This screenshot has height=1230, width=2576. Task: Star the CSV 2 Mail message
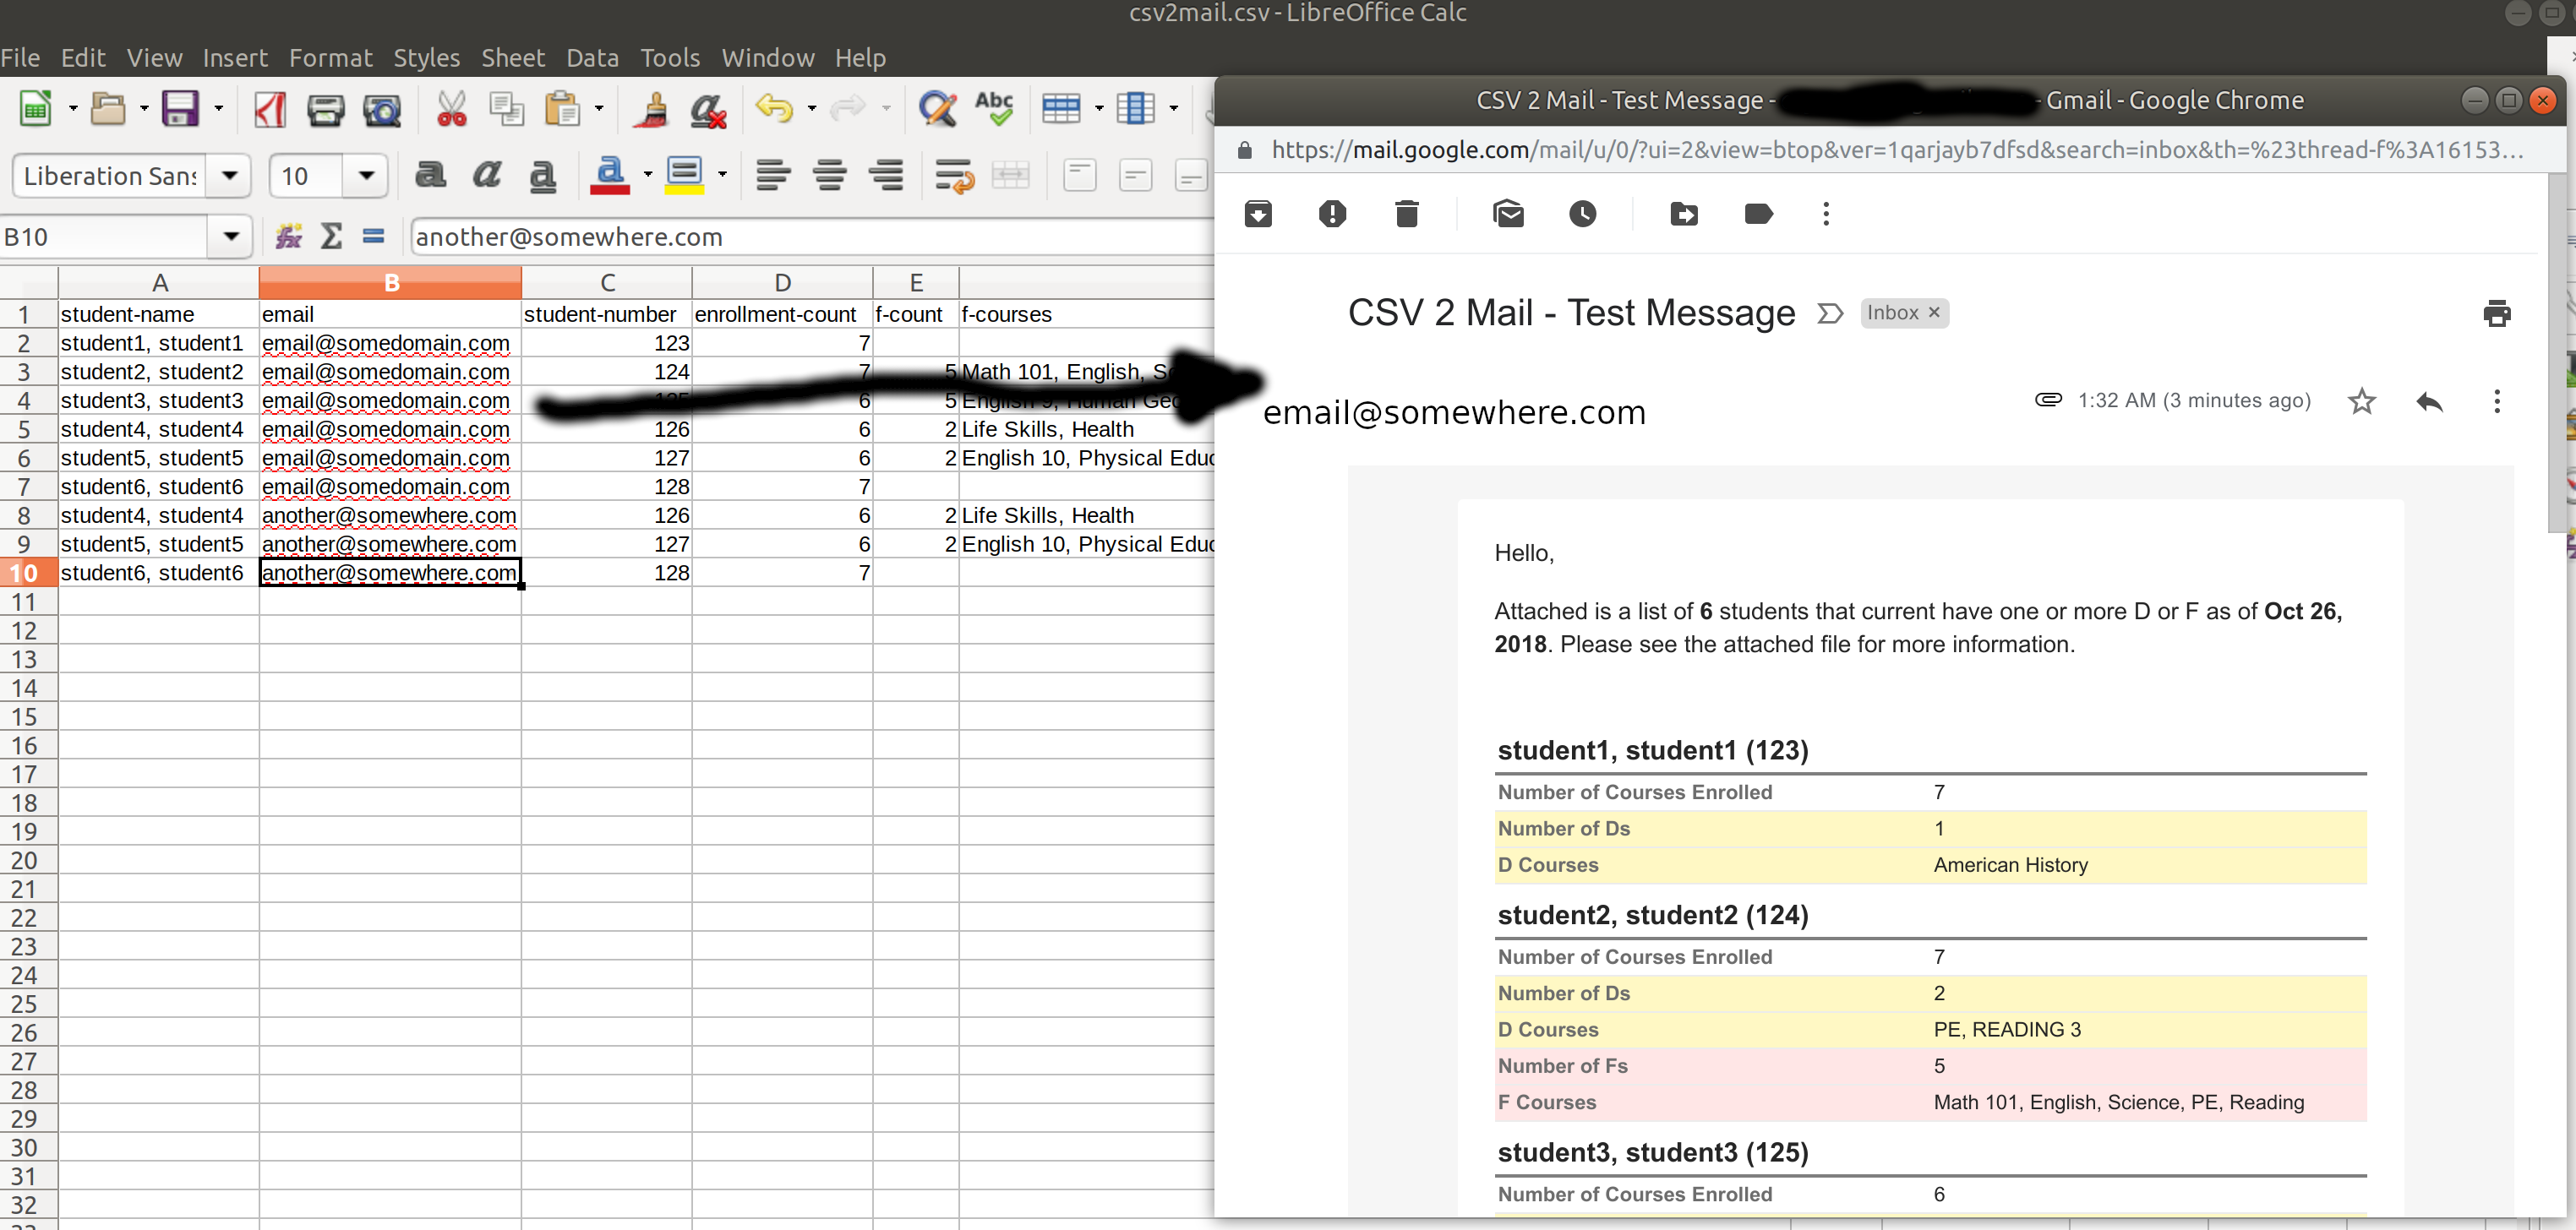click(2361, 401)
